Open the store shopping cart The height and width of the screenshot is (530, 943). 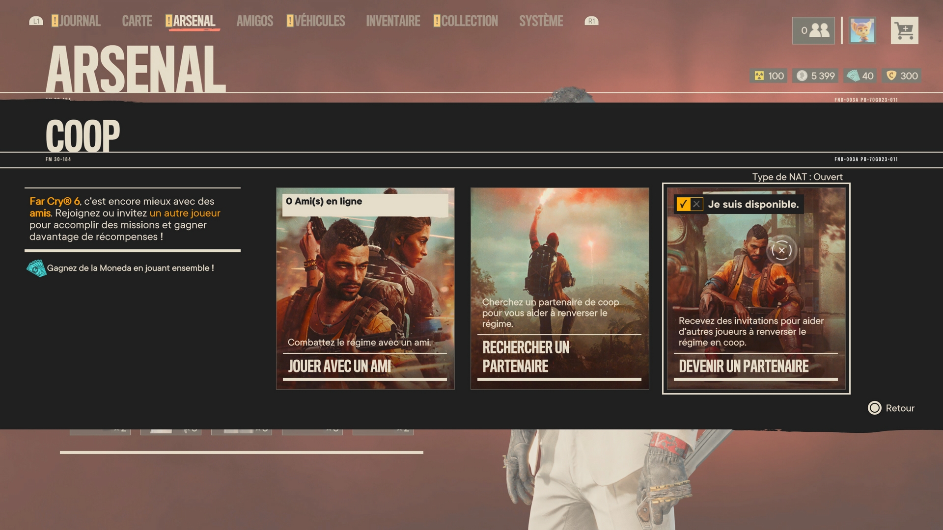tap(905, 30)
